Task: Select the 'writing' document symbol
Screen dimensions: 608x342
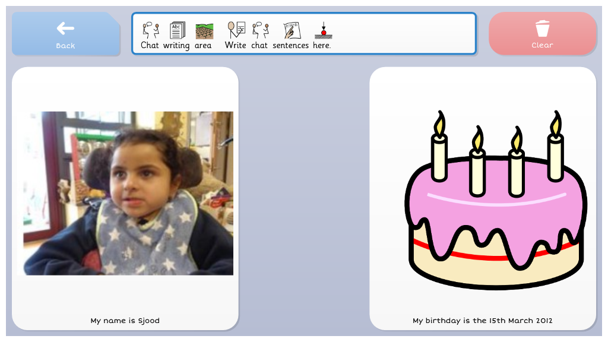Action: (x=177, y=31)
